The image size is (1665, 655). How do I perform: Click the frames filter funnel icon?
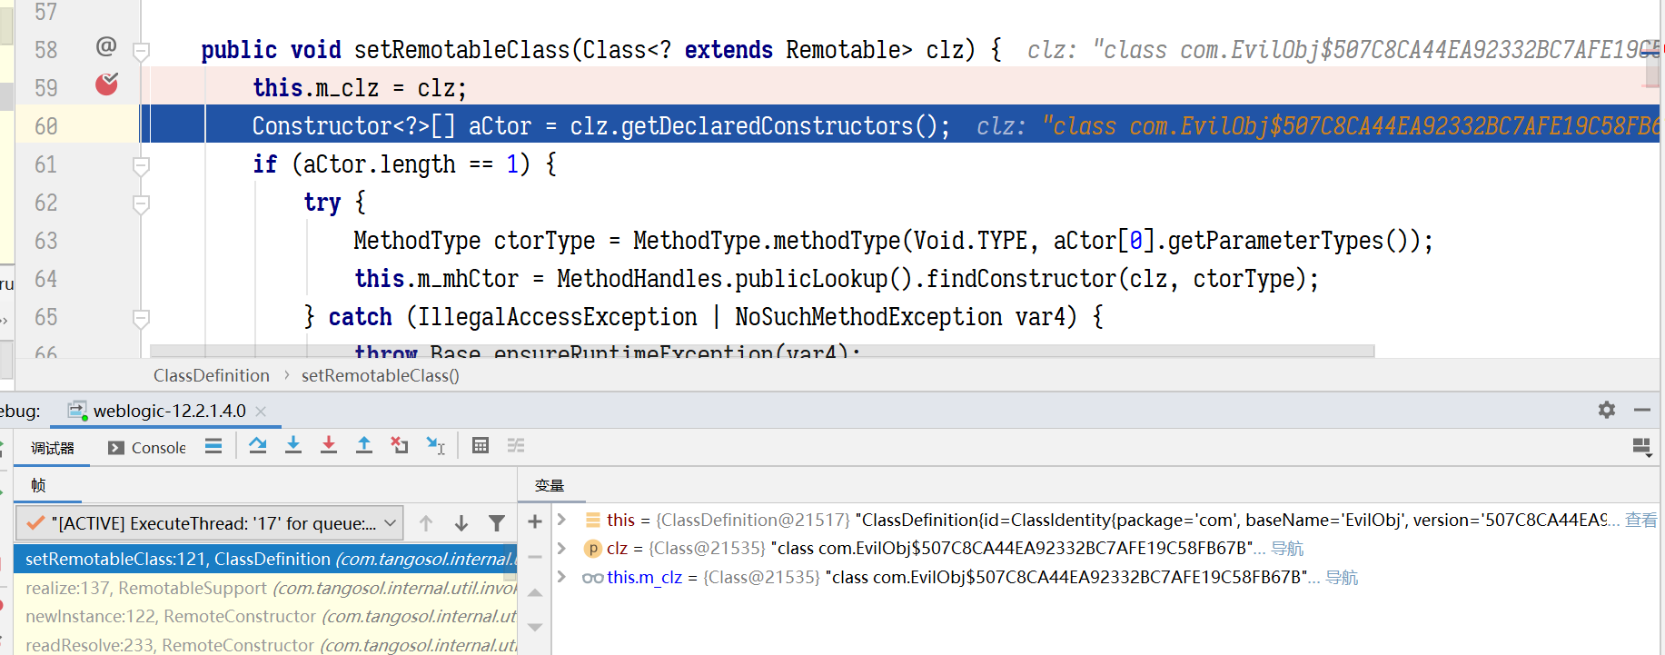pyautogui.click(x=497, y=523)
